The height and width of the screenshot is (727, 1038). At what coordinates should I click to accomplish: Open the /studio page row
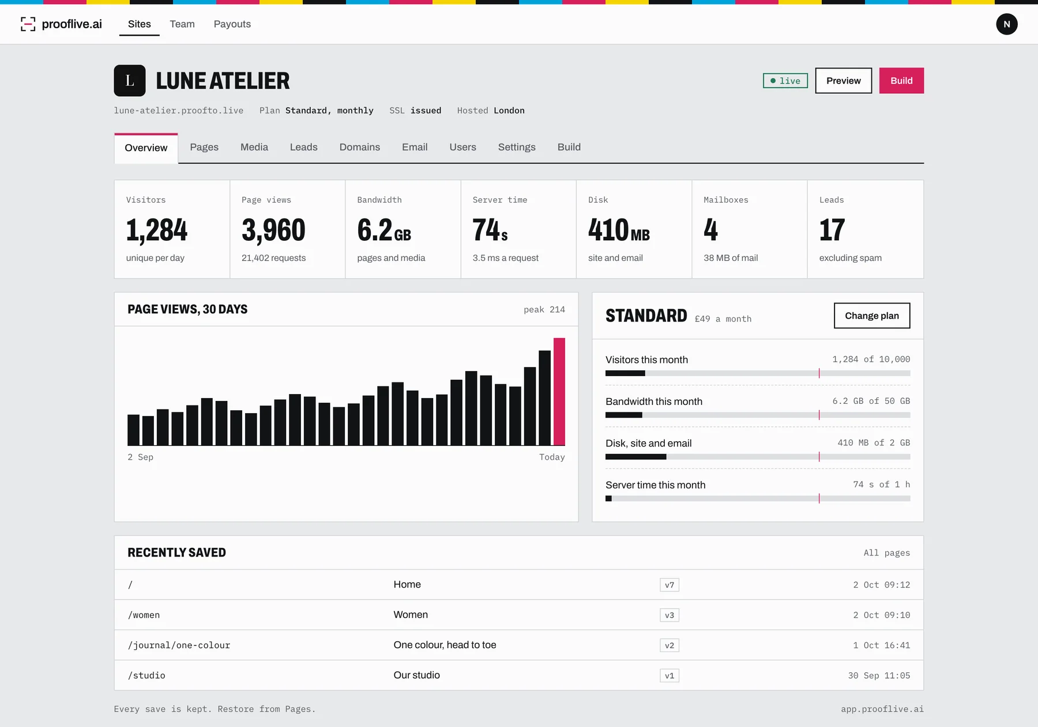pyautogui.click(x=519, y=675)
